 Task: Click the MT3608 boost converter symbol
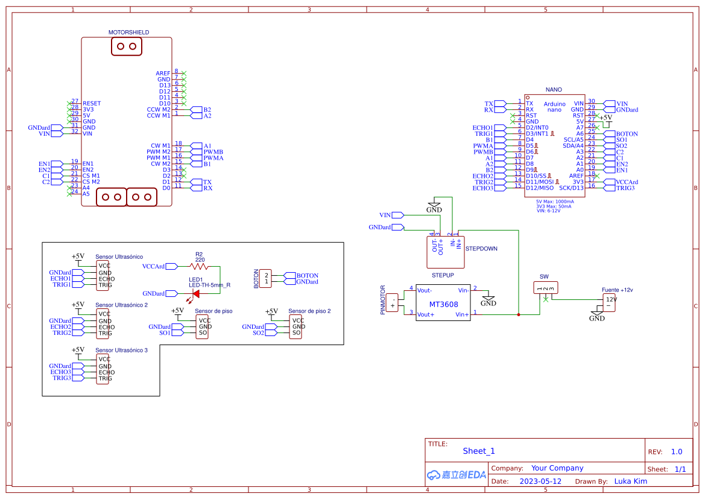444,303
